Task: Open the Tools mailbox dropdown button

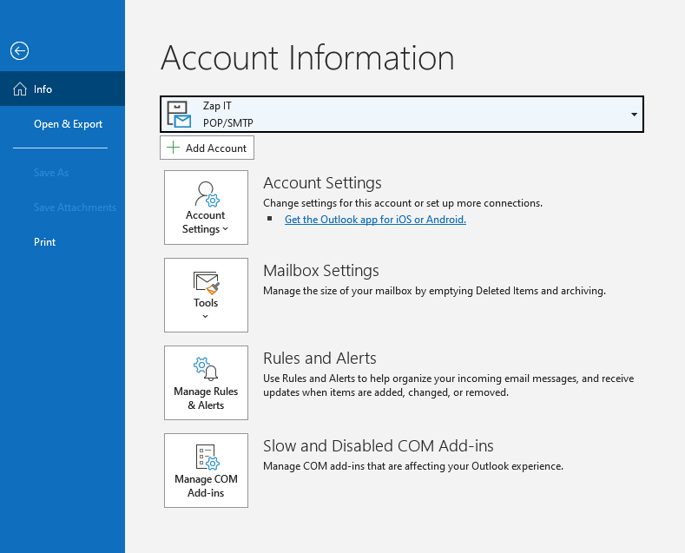Action: (x=207, y=295)
